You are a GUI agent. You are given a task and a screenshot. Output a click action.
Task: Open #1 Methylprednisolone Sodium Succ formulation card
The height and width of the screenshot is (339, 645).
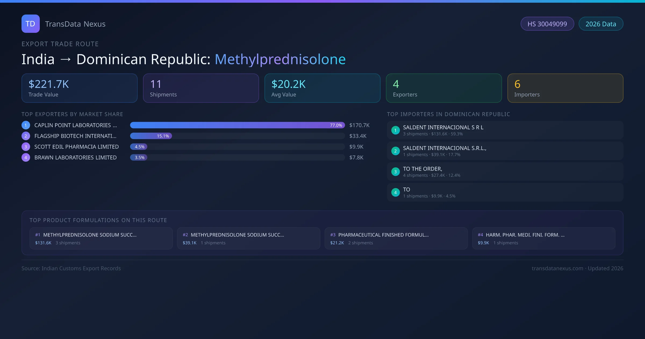coord(101,238)
